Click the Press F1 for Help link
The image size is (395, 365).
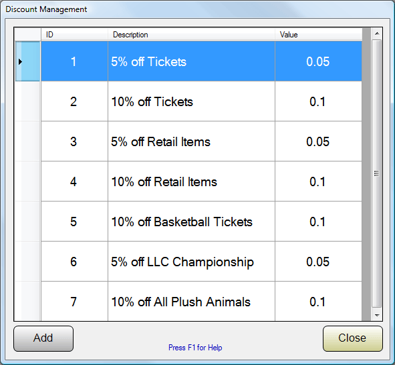click(195, 348)
